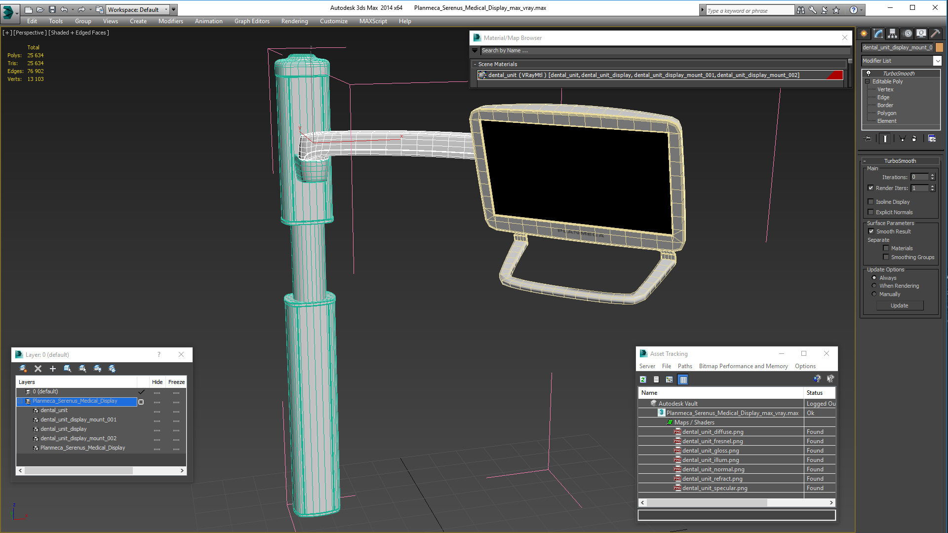The image size is (948, 533).
Task: Enable Isoline Display checkbox
Action: [x=871, y=202]
